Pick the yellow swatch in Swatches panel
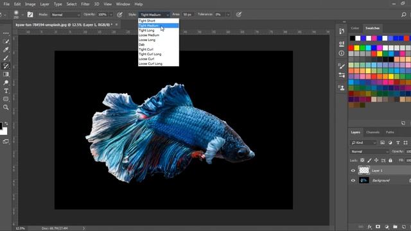Image resolution: width=411 pixels, height=231 pixels. point(357,48)
